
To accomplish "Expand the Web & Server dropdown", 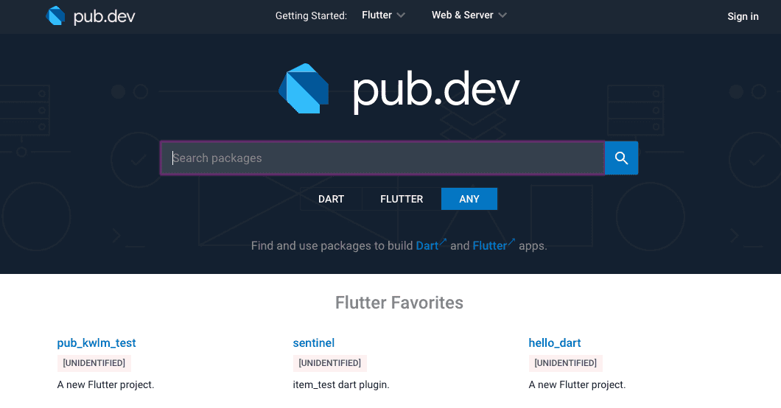I will point(469,15).
